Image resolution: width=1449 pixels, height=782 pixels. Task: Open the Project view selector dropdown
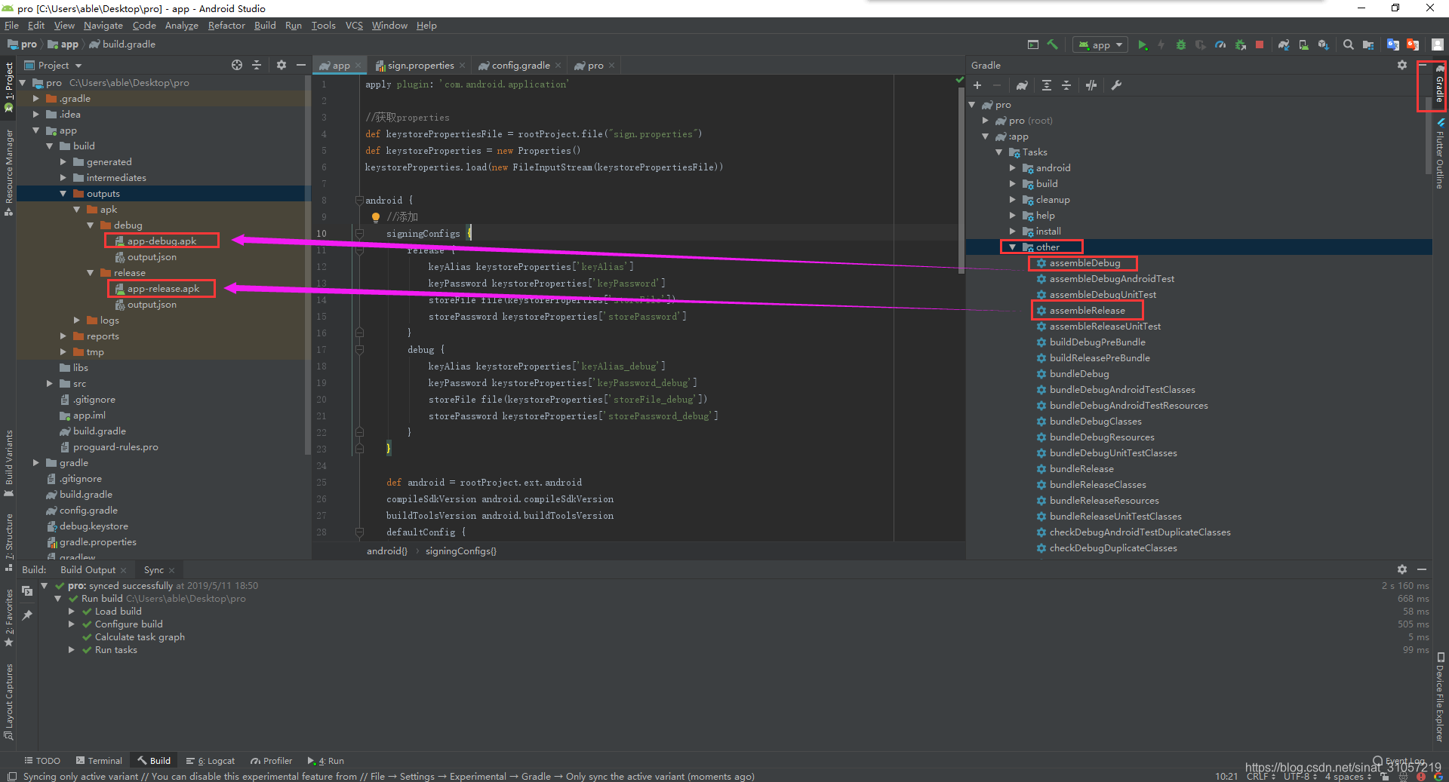[x=53, y=66]
